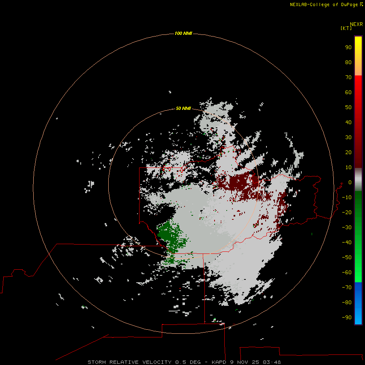Click the 40 value on the color scale
365x365 pixels.
[x=348, y=122]
